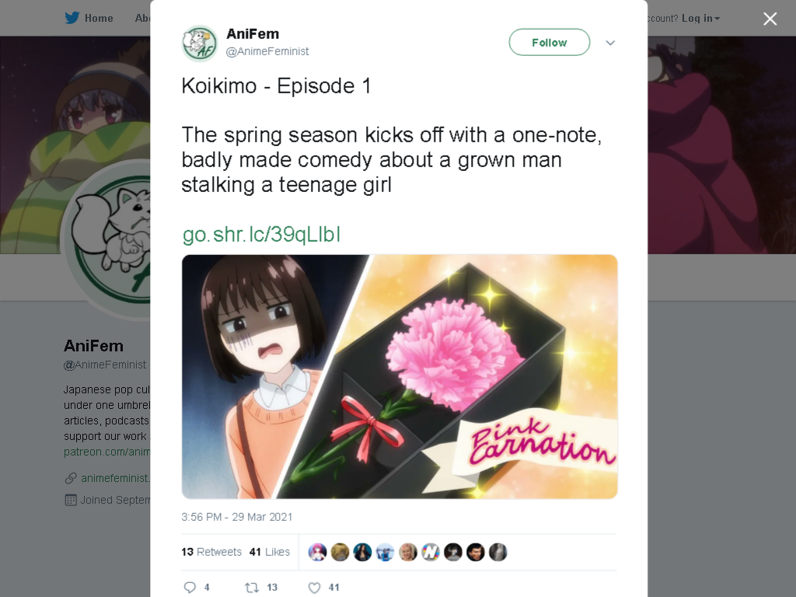796x597 pixels.
Task: Close the tweet overlay with X
Action: point(770,19)
